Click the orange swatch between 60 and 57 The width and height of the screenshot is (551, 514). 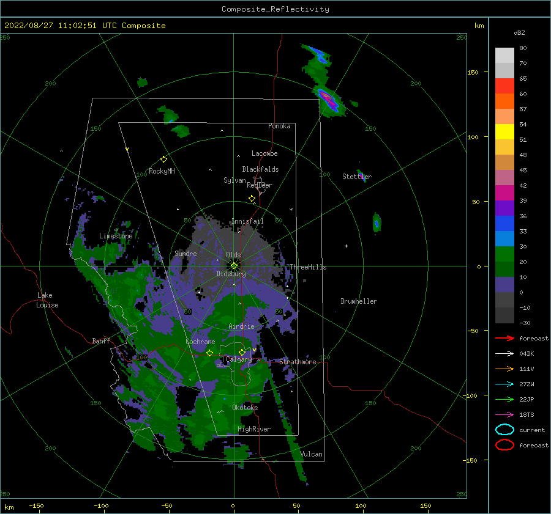pos(504,101)
